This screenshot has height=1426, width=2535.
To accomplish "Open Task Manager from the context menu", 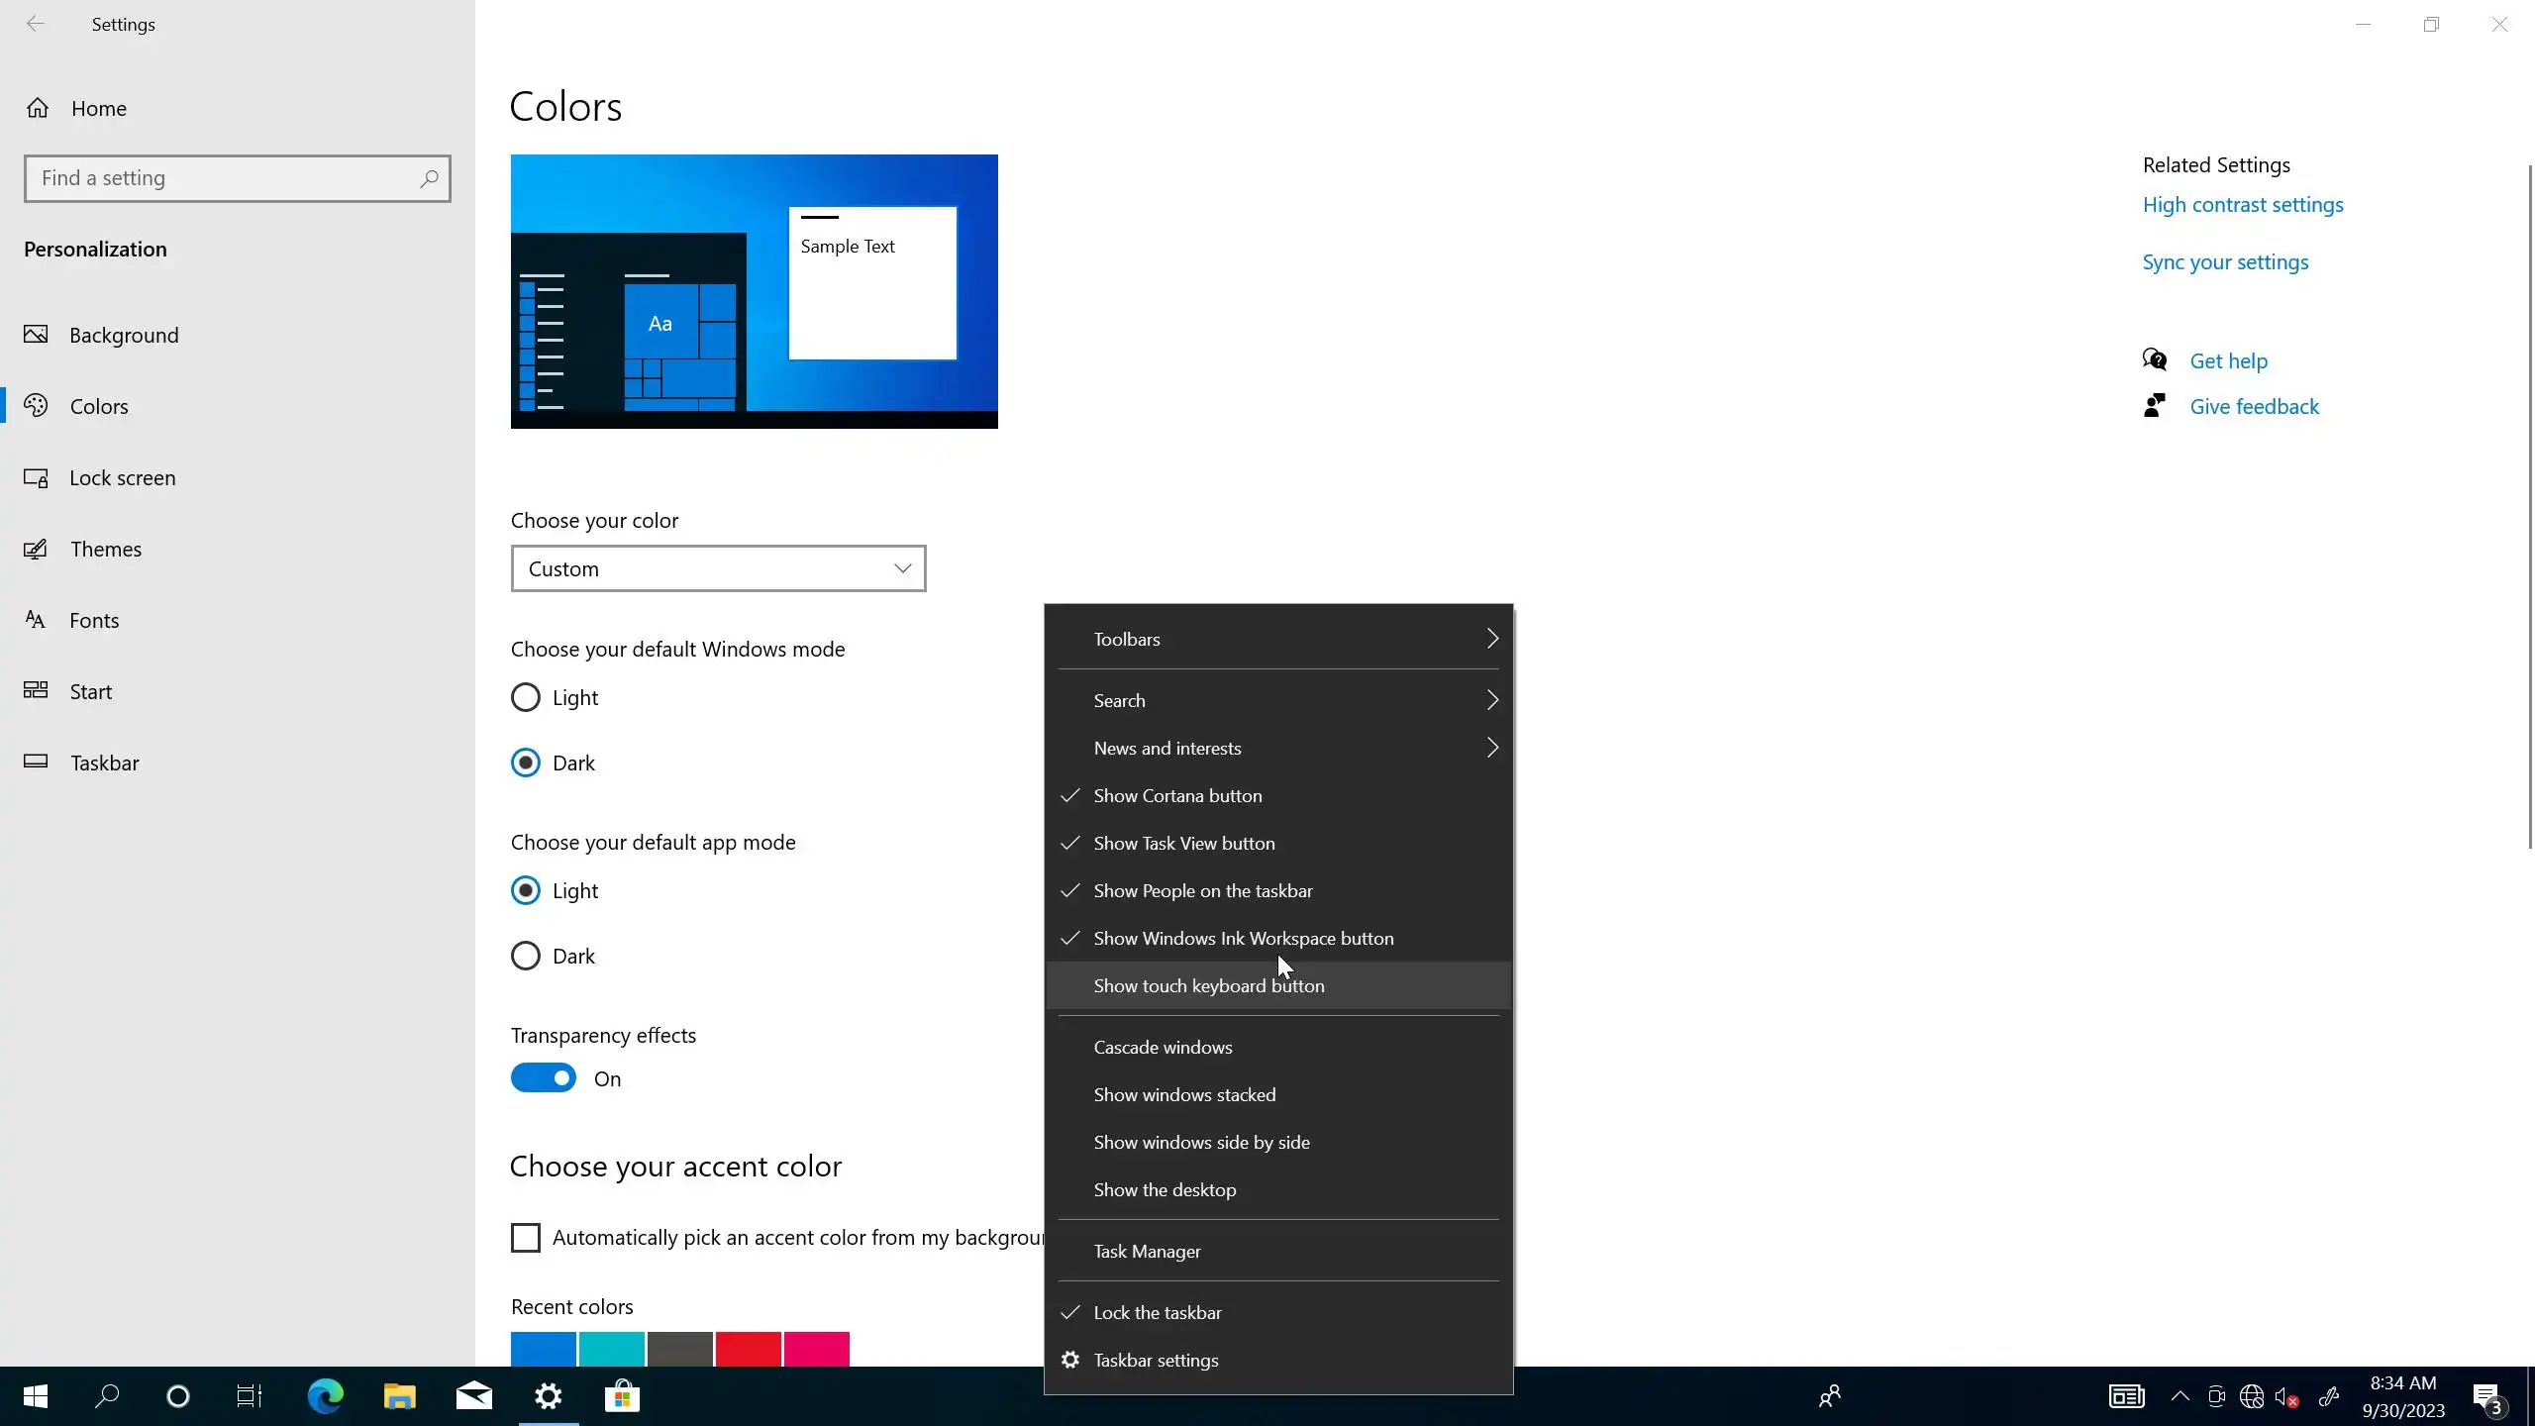I will coord(1147,1252).
